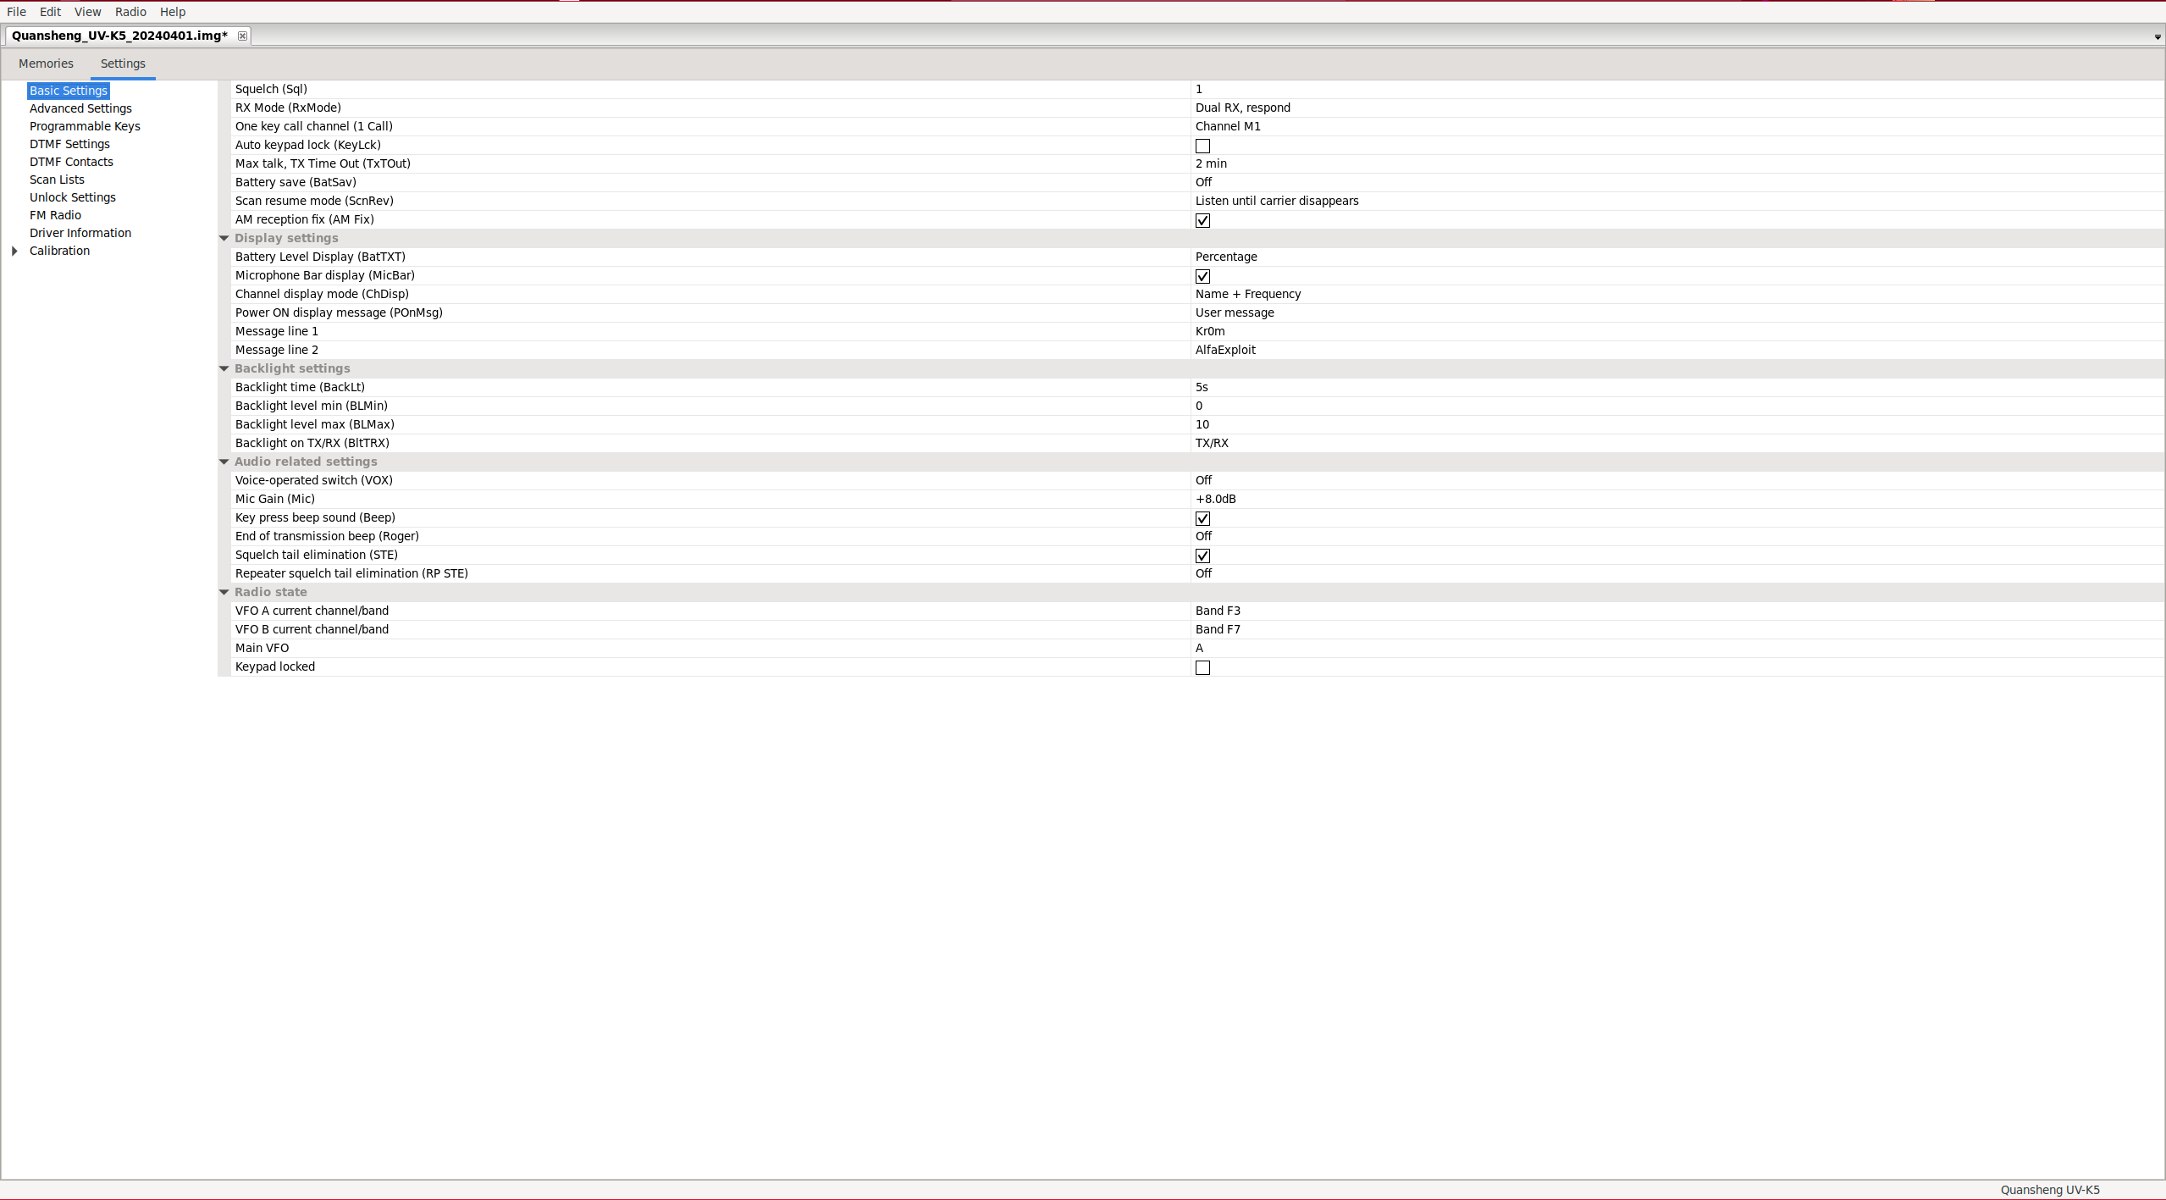
Task: Expand the Calibration tree node
Action: point(14,251)
